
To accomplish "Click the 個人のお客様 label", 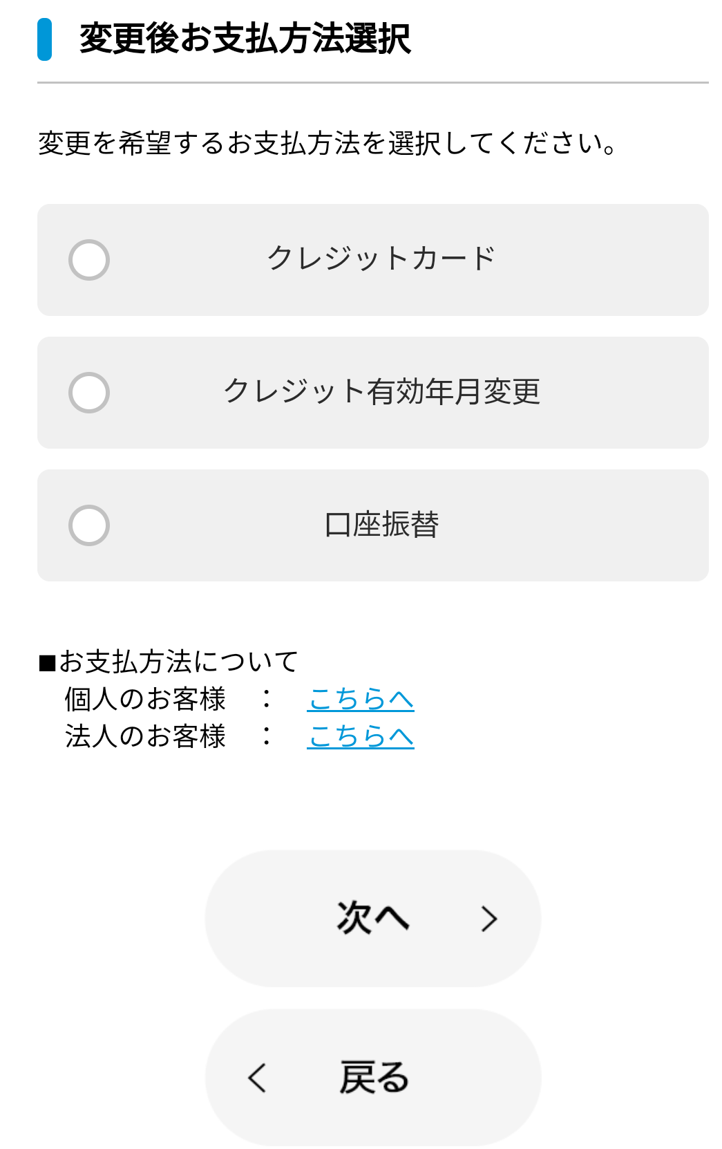I will click(x=145, y=699).
